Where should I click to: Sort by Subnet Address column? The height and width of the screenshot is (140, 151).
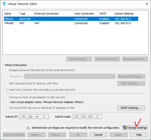(x=125, y=14)
